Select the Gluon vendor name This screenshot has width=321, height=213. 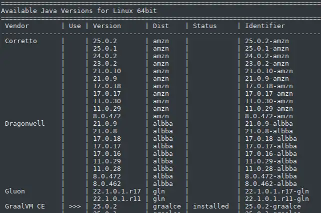coord(15,191)
